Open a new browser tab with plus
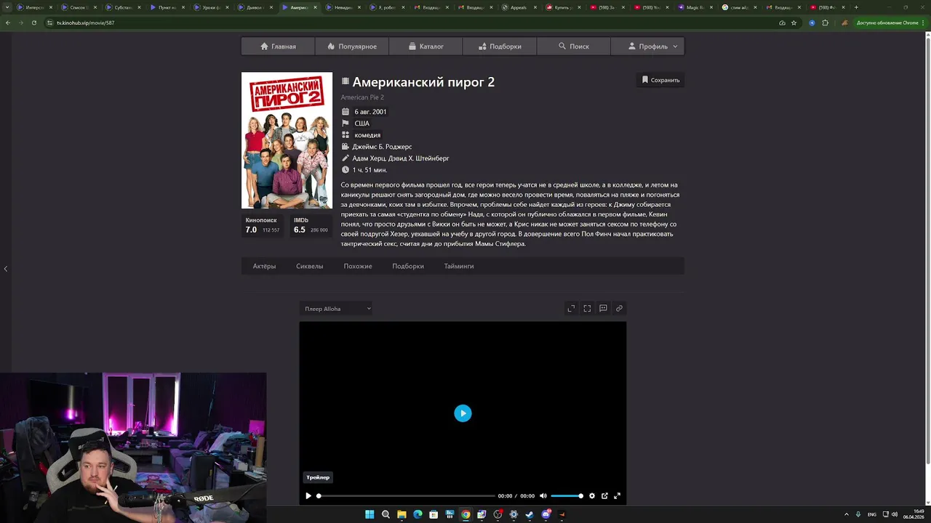This screenshot has height=523, width=931. click(856, 7)
